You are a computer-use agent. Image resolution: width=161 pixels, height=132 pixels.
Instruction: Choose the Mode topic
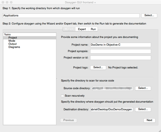pyautogui.click(x=12, y=41)
